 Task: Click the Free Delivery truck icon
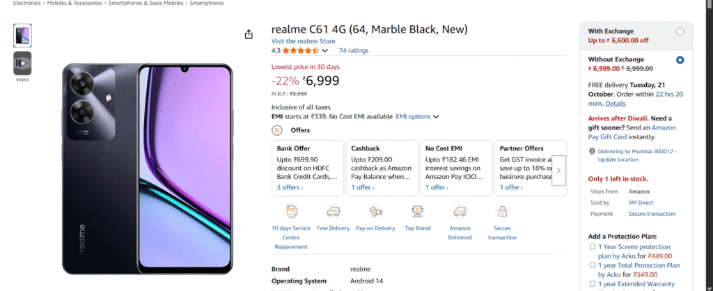[x=334, y=212]
